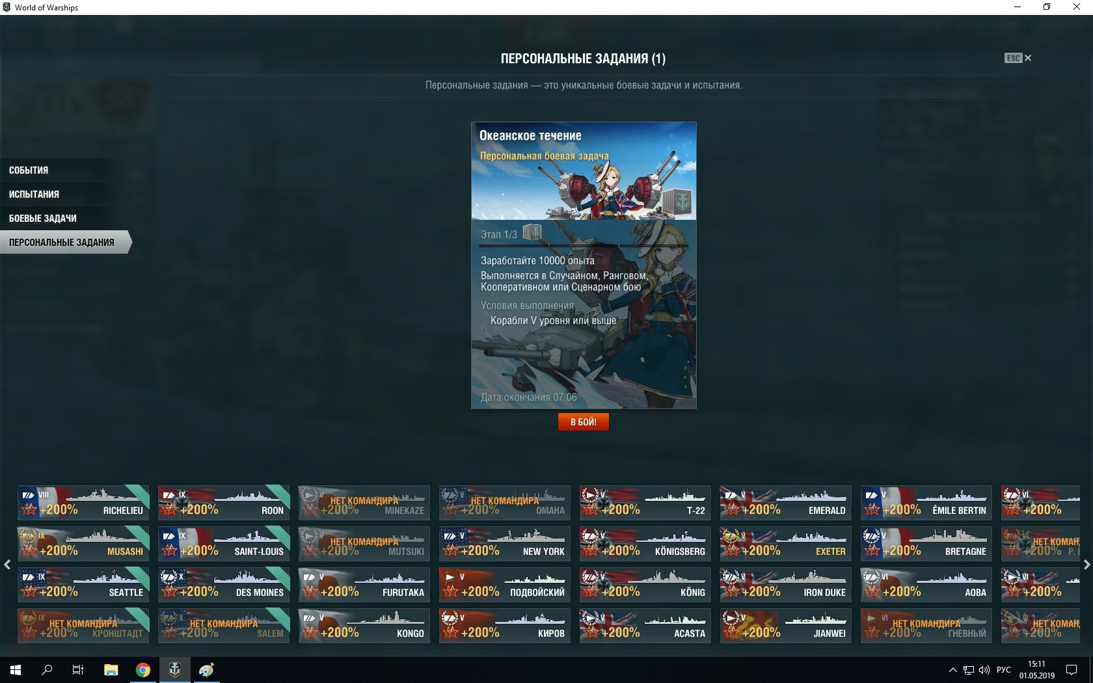The height and width of the screenshot is (683, 1093).
Task: Open the Paint icon in the taskbar
Action: (x=206, y=669)
